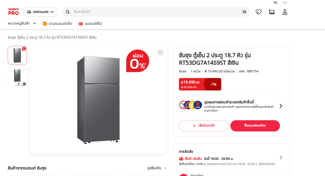325x176 pixels.
Task: Click the Makro PRO logo
Action: (x=13, y=12)
